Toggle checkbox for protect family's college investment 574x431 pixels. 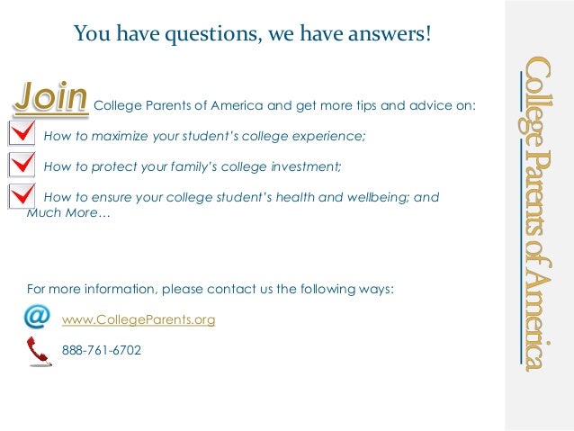[x=22, y=165]
